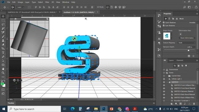Click the Windows Start button

[4, 109]
